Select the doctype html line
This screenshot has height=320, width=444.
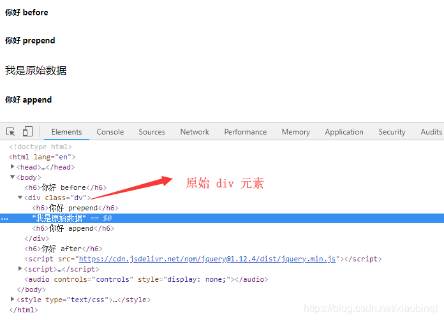point(40,147)
